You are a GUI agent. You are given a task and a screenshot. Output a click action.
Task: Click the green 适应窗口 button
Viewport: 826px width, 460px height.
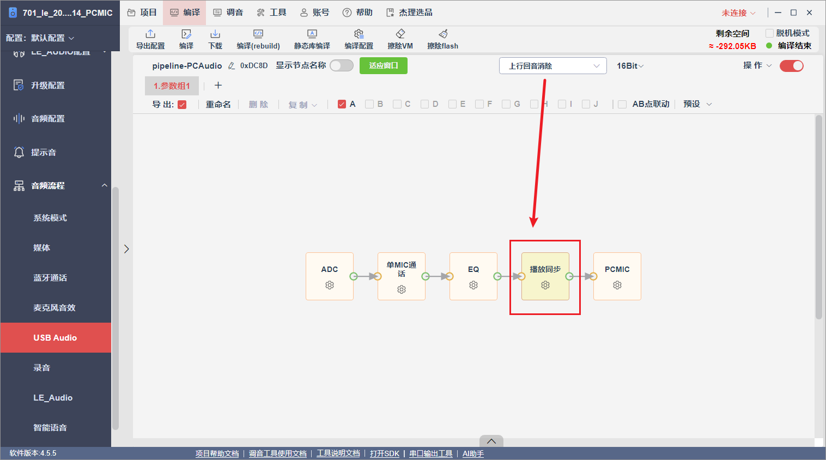tap(384, 65)
